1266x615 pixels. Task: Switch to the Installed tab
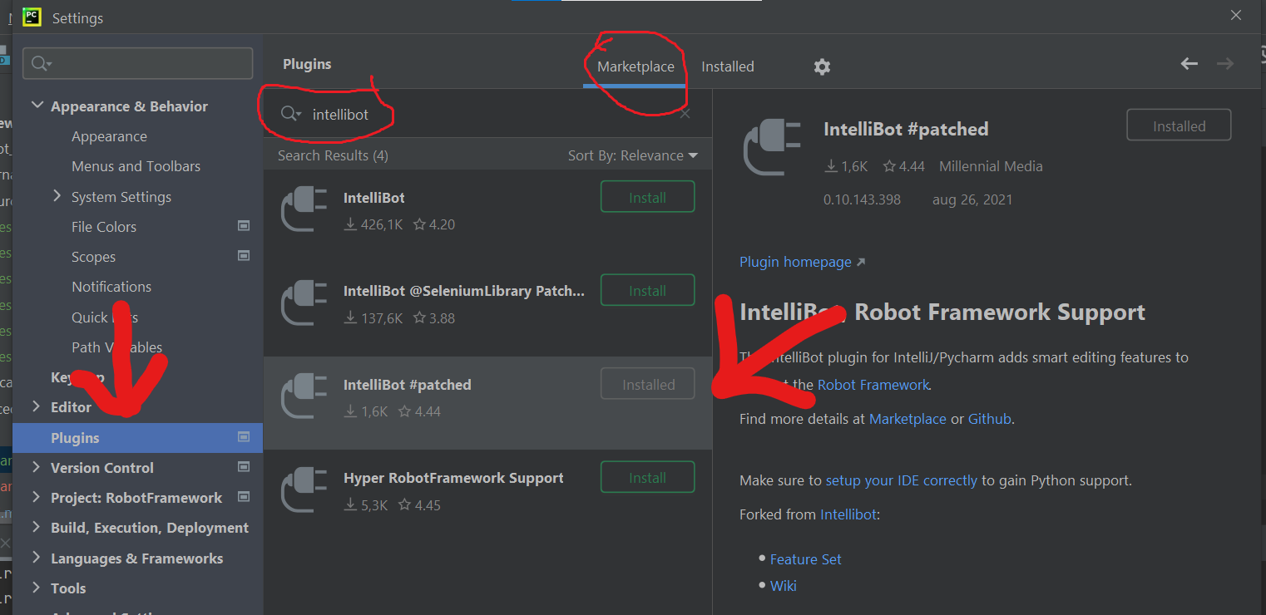tap(728, 66)
